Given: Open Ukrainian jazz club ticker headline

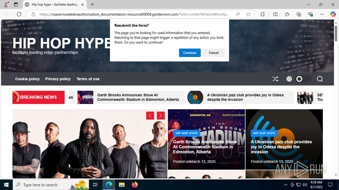Looking at the screenshot, I should (245, 97).
